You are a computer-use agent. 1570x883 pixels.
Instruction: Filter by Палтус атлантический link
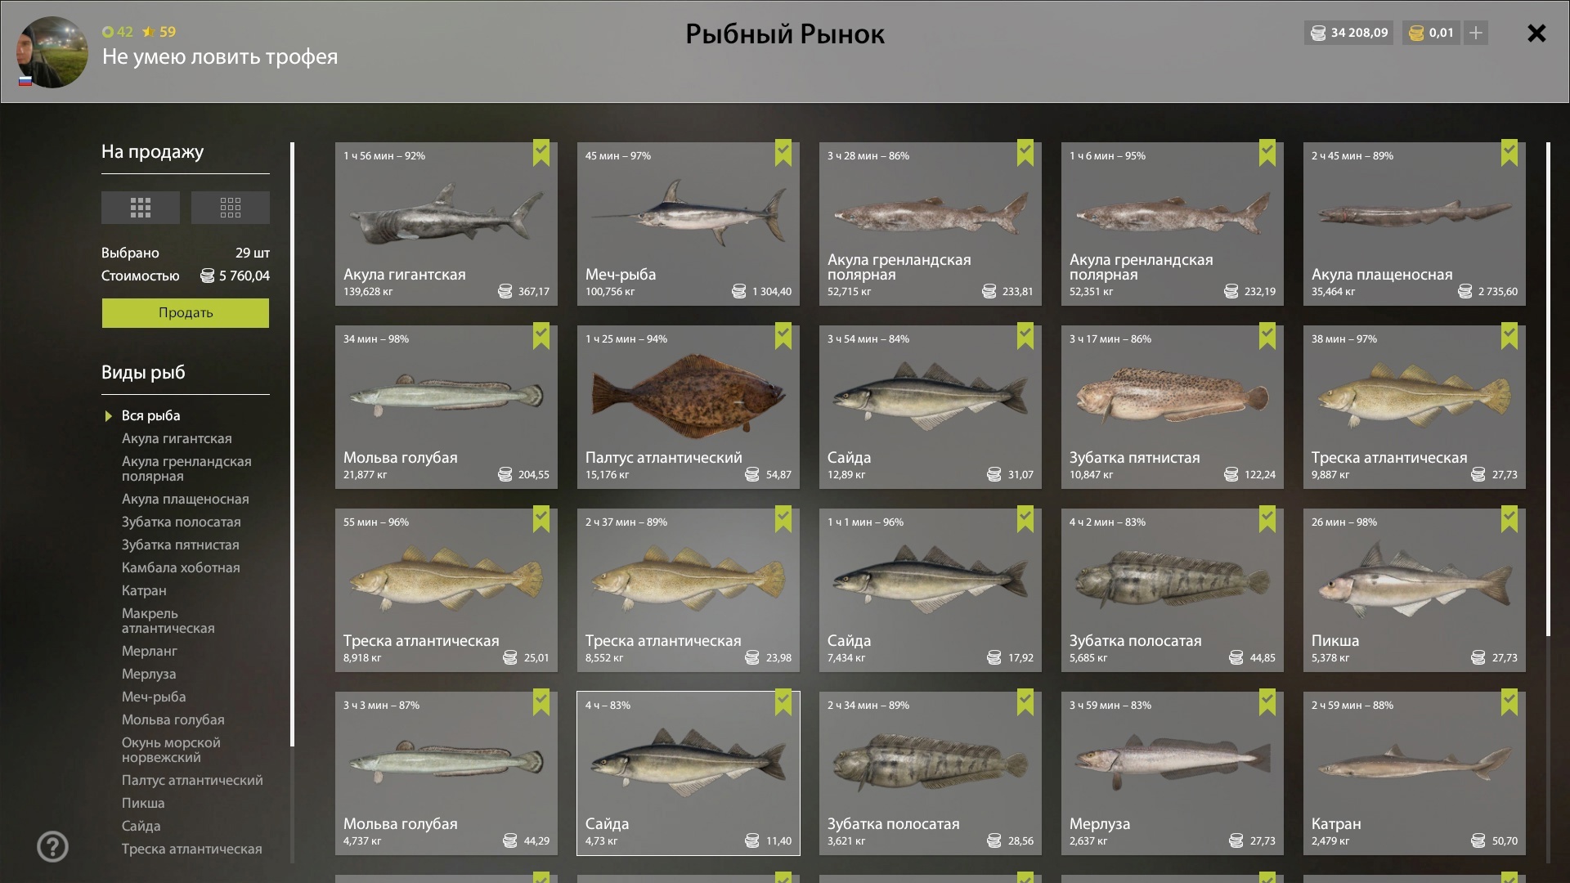pos(192,780)
